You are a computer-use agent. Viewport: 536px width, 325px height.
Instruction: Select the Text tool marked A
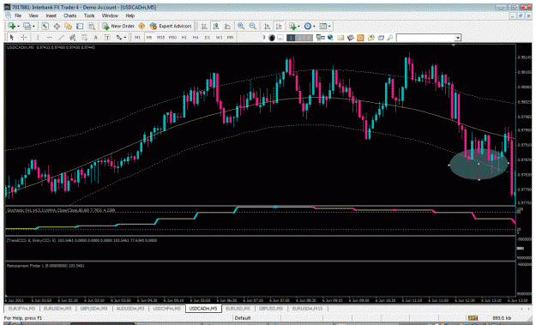coord(96,37)
